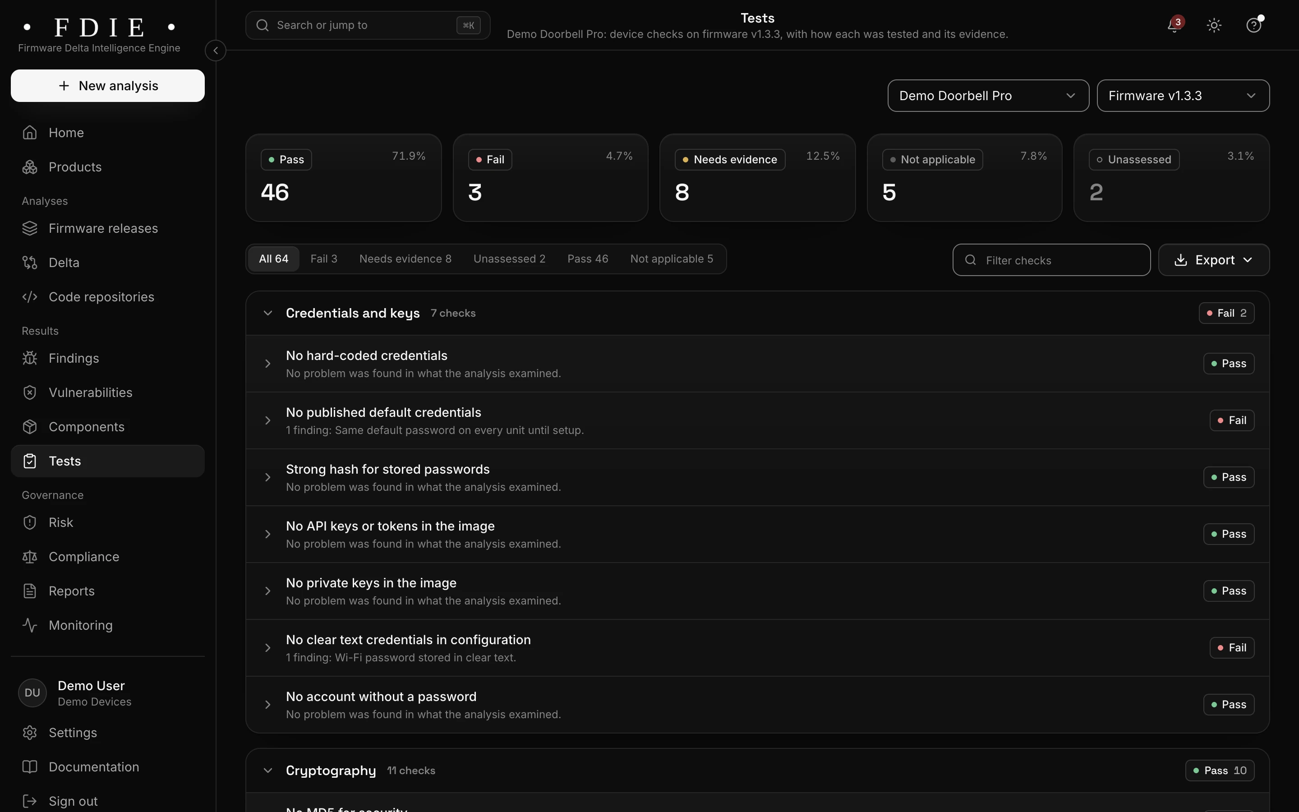Click the Risk shield-alert icon
Image resolution: width=1299 pixels, height=812 pixels.
29,522
